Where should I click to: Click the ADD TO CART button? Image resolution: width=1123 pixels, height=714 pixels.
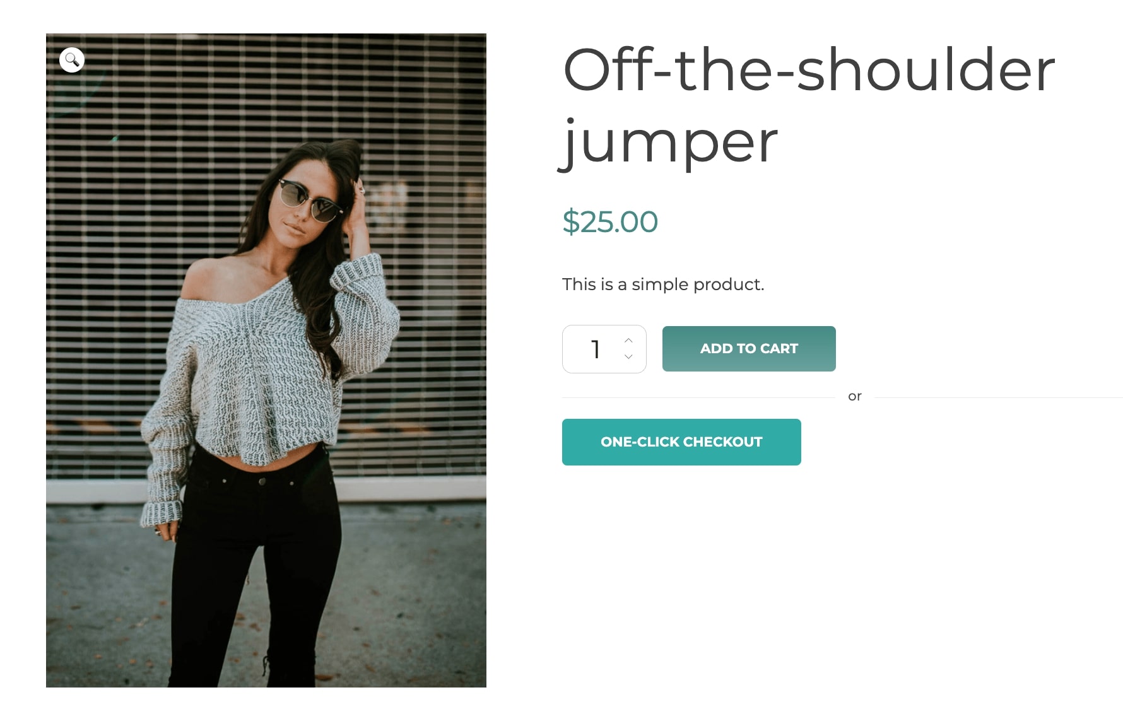tap(749, 349)
